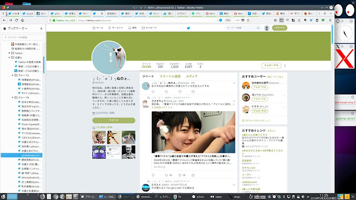Image resolution: width=356 pixels, height=200 pixels.
Task: Close the active browser tab
Action: coord(102,13)
